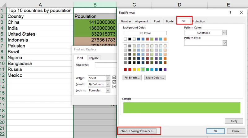Open More Colors picker

tap(155, 78)
